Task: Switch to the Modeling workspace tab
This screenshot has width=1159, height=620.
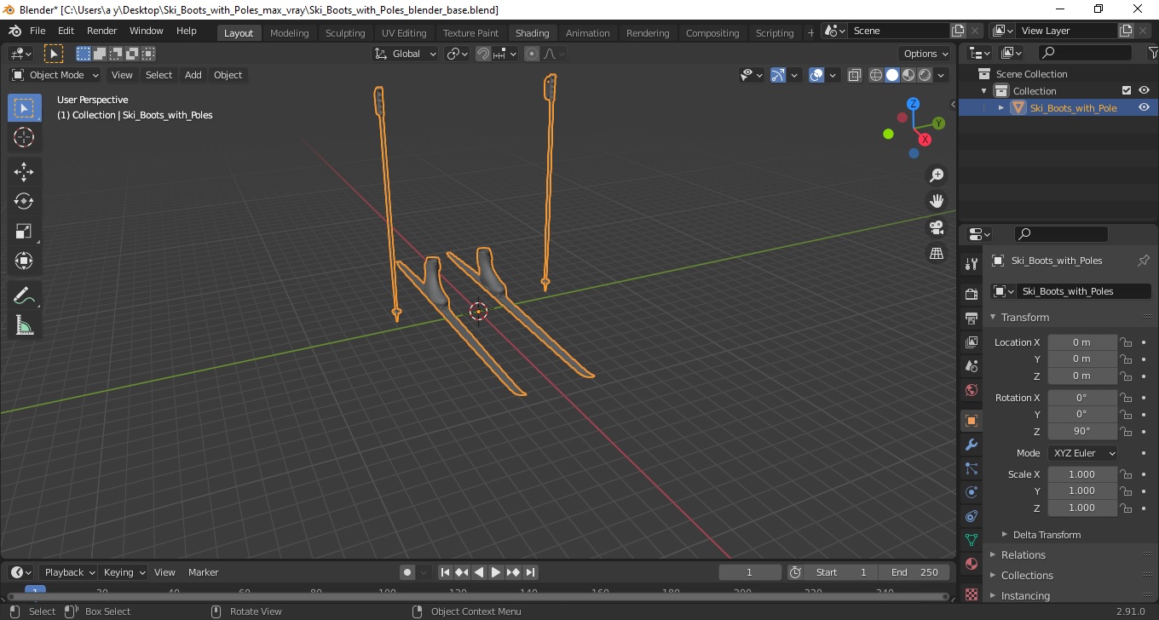Action: [x=289, y=32]
